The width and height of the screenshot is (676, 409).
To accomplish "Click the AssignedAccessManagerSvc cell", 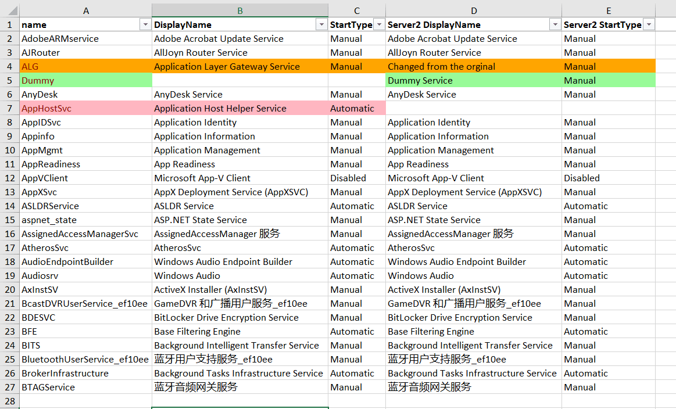I will (86, 234).
